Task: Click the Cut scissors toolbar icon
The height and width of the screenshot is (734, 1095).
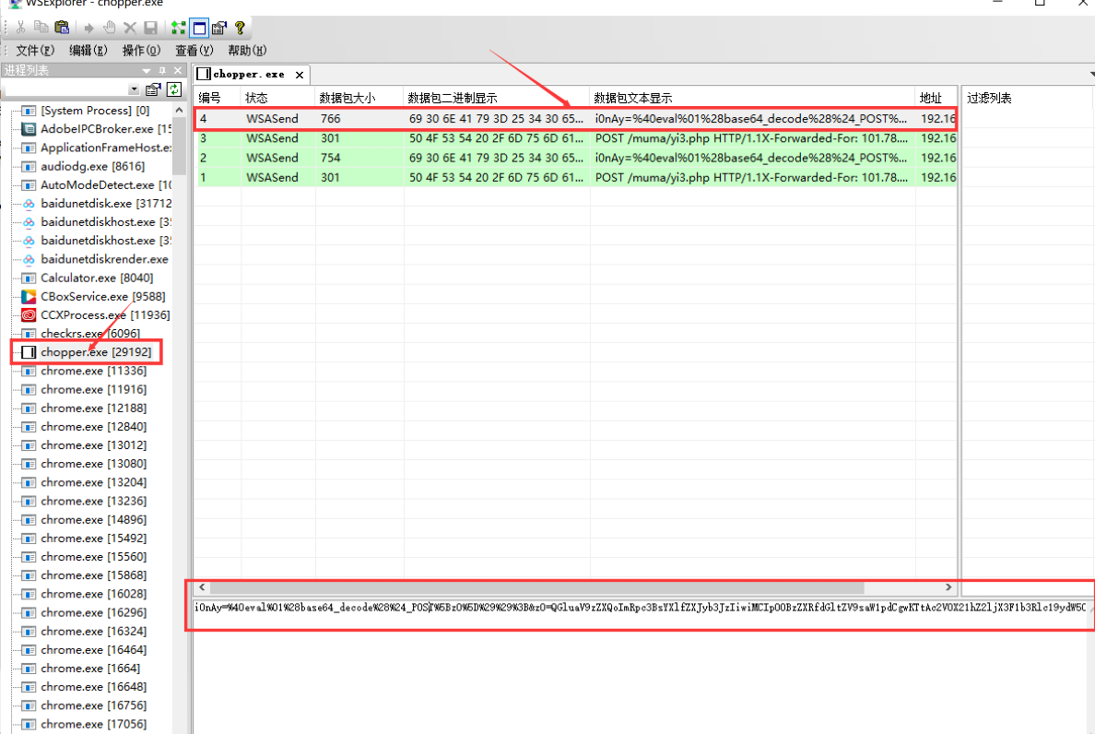Action: tap(21, 28)
